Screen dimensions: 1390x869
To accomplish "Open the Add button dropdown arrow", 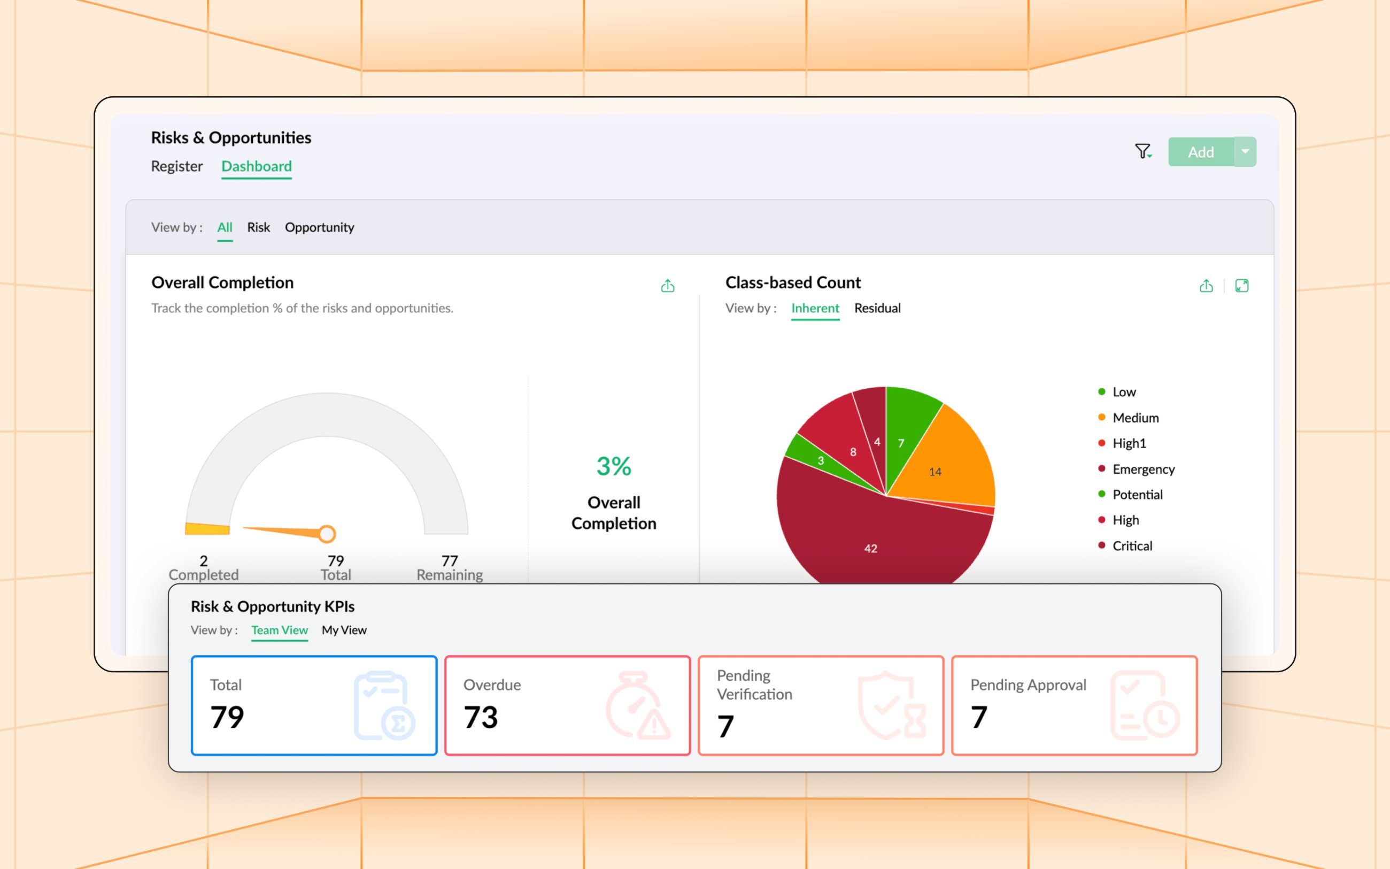I will pyautogui.click(x=1246, y=151).
